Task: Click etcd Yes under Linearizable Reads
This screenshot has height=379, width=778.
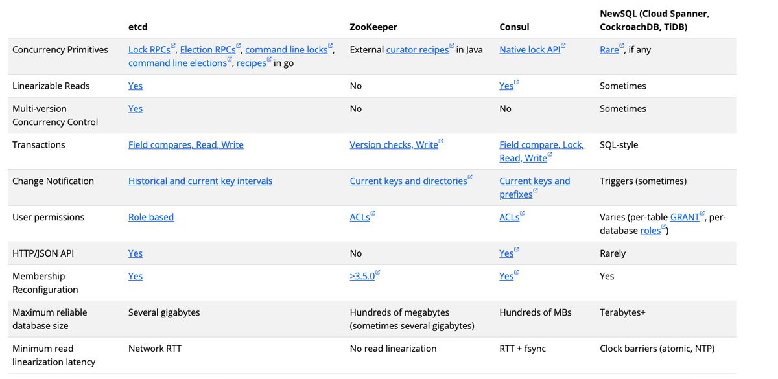Action: pos(136,86)
